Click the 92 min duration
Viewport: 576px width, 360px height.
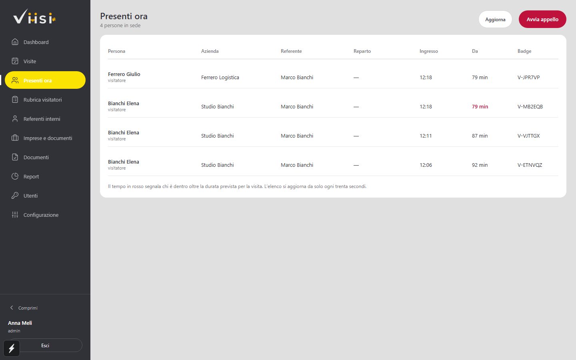pyautogui.click(x=480, y=165)
